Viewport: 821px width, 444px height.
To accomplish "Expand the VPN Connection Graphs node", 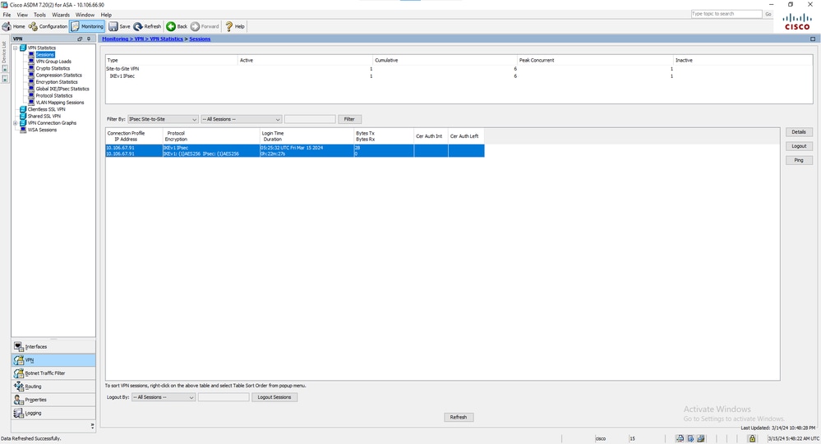I will pos(15,123).
